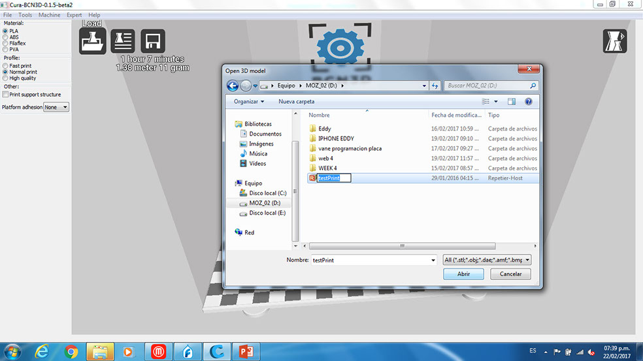Open the toolpath slice info icon
The width and height of the screenshot is (643, 361).
coord(123,41)
